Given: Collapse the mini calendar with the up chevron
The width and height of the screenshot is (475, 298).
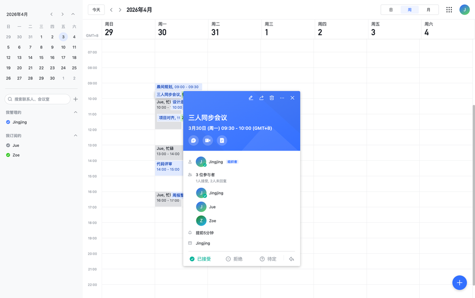Looking at the screenshot, I should click(73, 14).
